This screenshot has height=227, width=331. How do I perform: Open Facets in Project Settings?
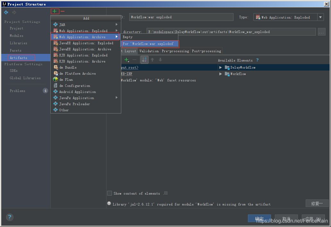click(x=15, y=50)
